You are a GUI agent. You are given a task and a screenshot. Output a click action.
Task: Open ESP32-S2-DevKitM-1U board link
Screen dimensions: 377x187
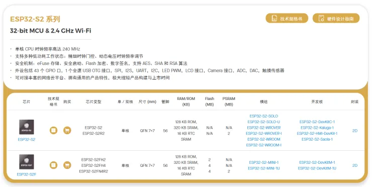[317, 168]
